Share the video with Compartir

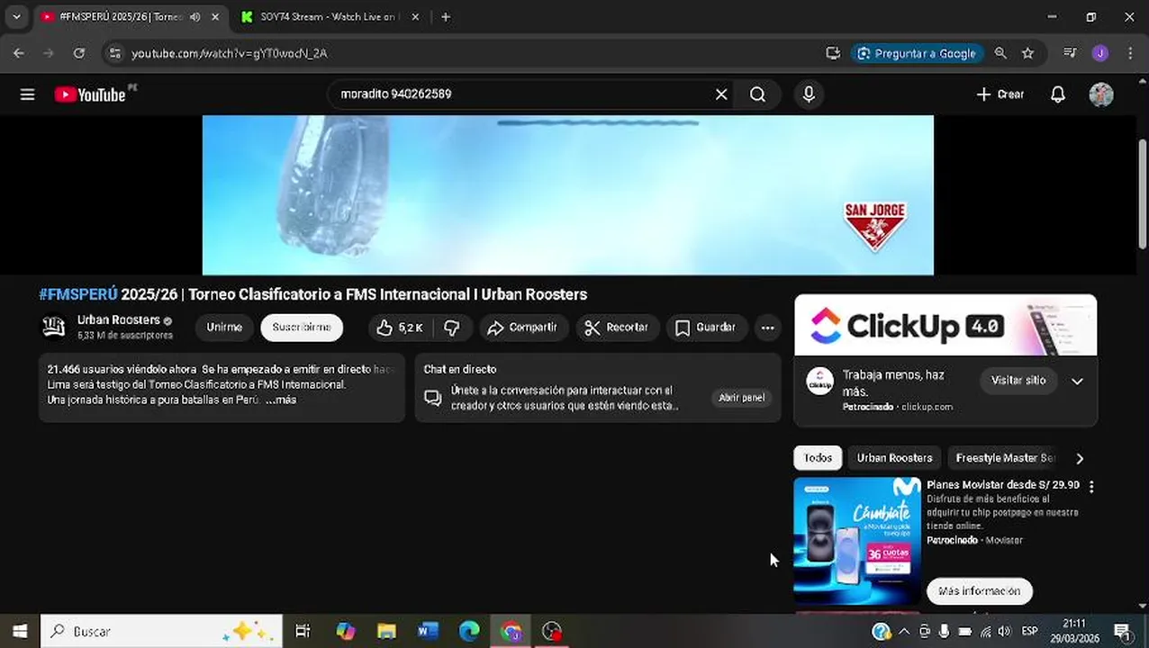coord(523,328)
